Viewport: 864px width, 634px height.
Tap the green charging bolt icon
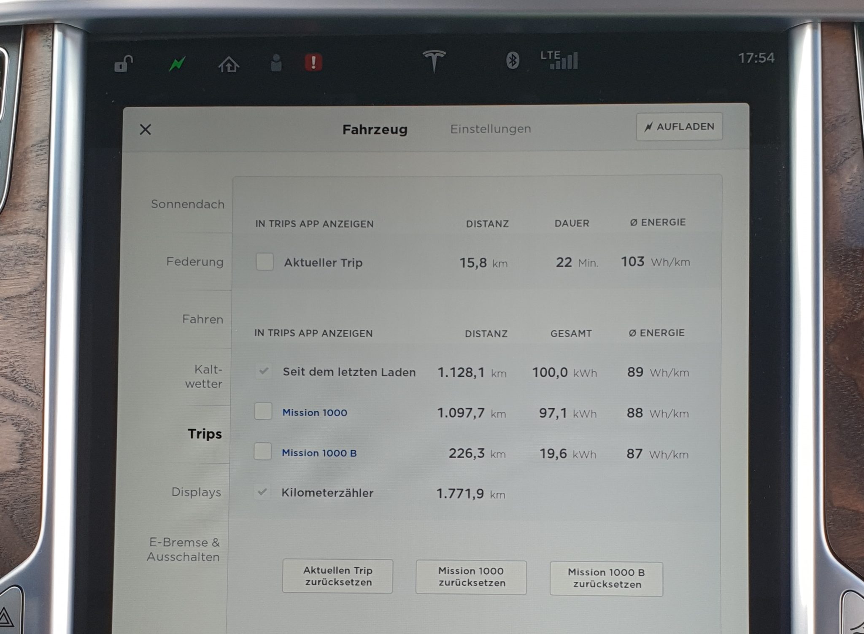pos(177,62)
